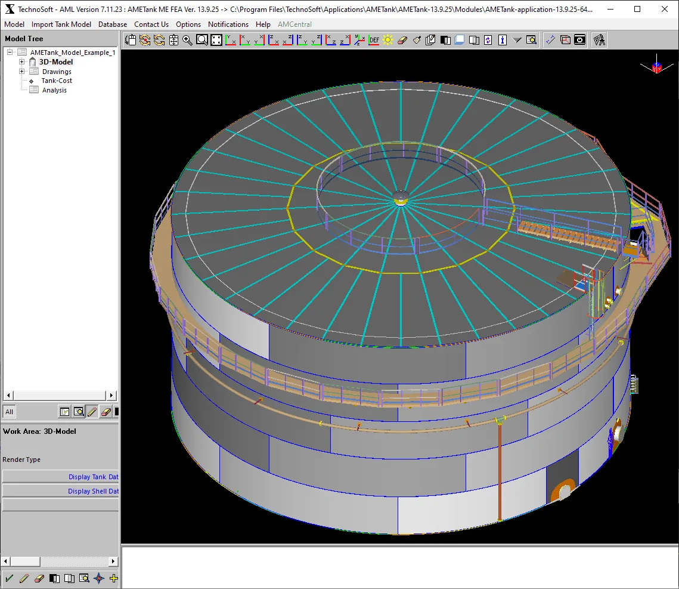Collapse the AMETank_Model_Example_1 root node

(10, 53)
